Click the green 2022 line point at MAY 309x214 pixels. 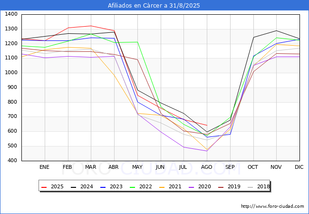(x=137, y=42)
